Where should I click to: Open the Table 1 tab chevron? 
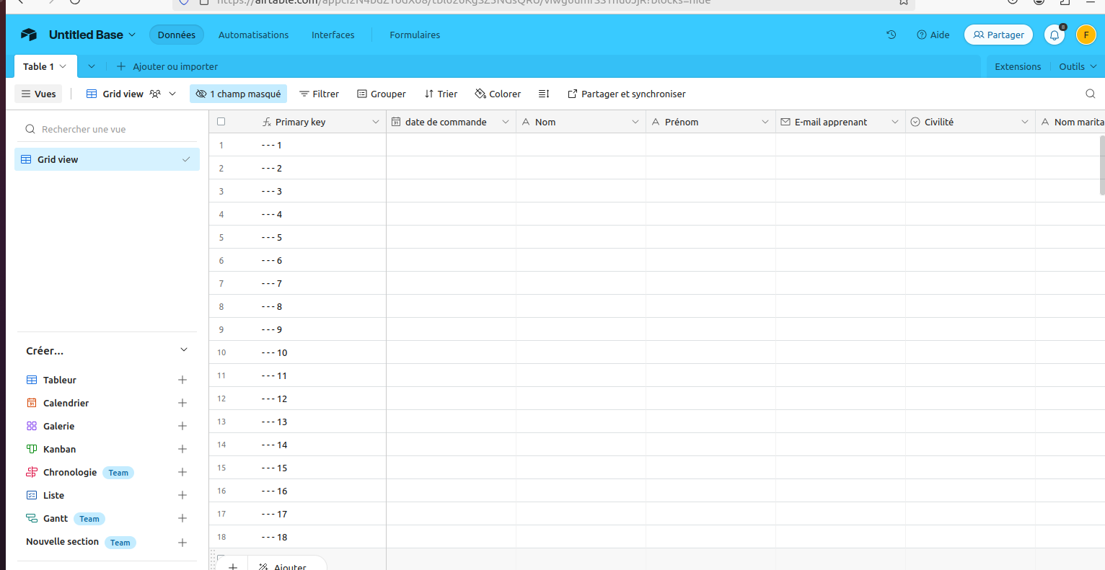[x=63, y=66]
